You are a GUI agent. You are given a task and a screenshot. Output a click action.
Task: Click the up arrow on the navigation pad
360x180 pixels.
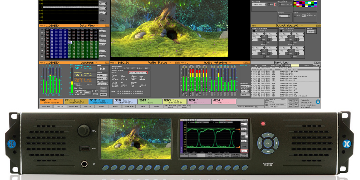coord(268,136)
